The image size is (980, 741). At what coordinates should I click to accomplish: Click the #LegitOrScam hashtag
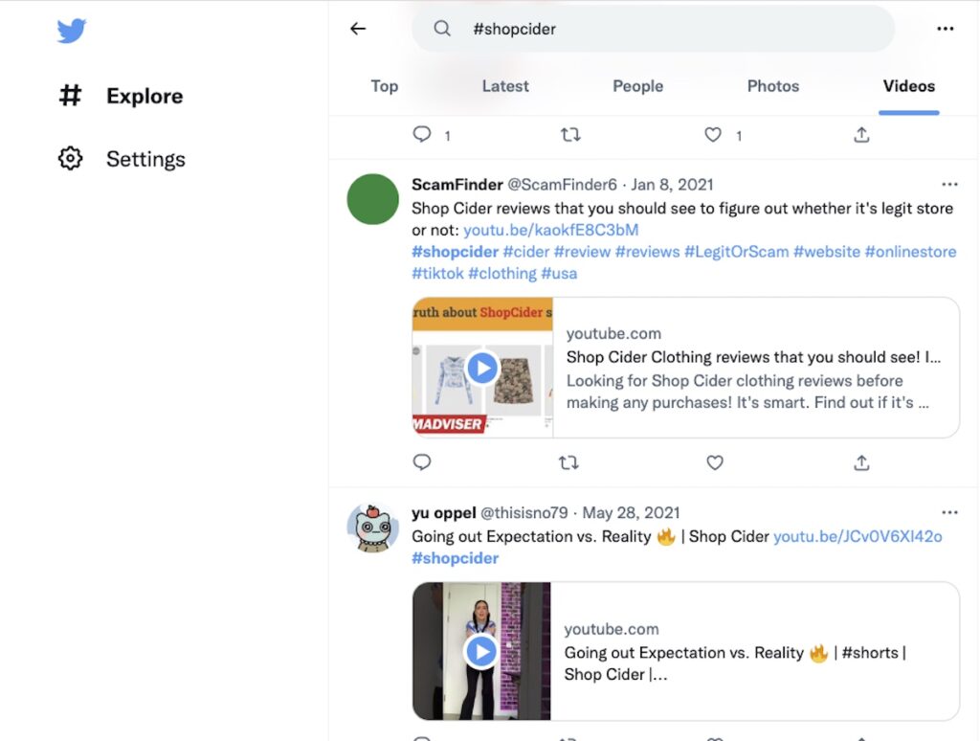tap(736, 252)
